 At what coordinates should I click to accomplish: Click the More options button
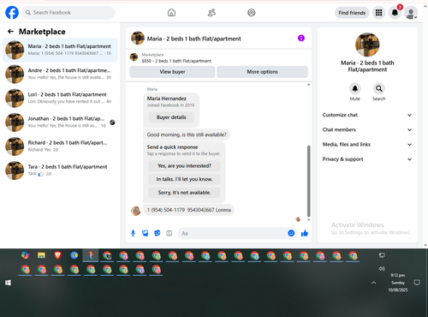(262, 72)
